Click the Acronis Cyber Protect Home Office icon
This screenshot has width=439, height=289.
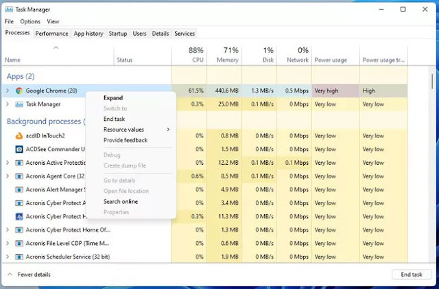(x=19, y=230)
